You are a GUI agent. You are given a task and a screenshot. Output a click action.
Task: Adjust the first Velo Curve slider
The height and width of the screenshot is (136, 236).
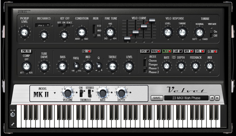click(x=127, y=38)
